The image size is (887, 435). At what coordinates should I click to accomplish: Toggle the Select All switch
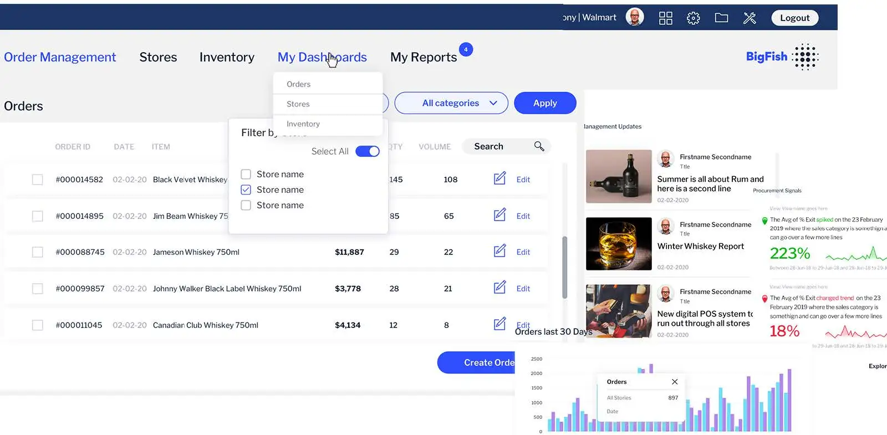pos(368,151)
